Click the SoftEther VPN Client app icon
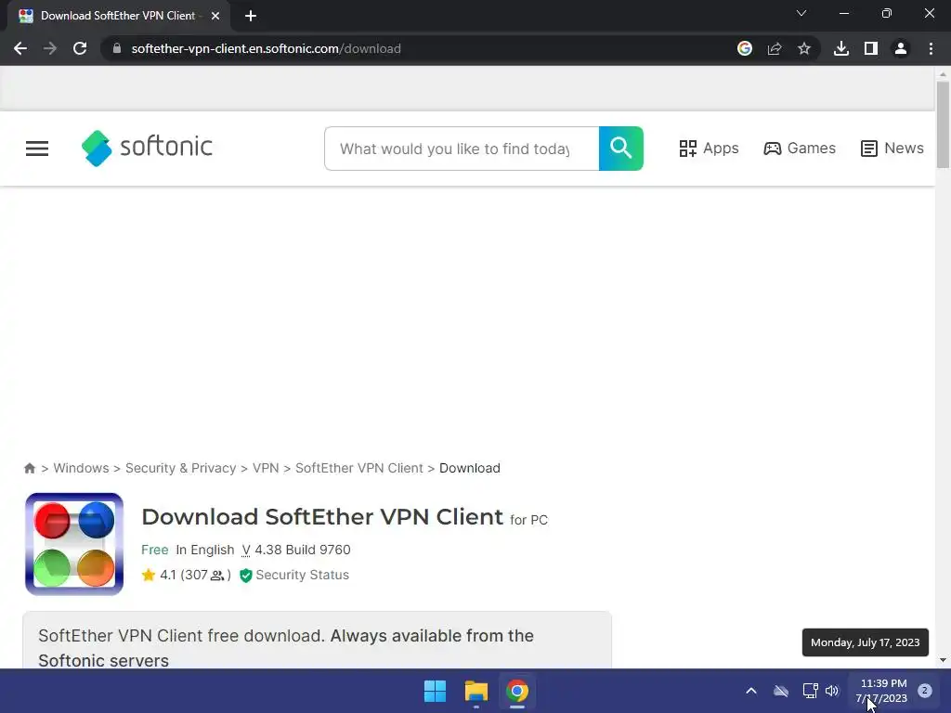 [74, 544]
